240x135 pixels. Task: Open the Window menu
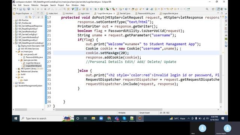75,5
